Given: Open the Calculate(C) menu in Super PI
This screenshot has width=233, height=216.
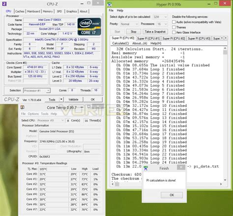Looking at the screenshot, I should click(x=120, y=43).
